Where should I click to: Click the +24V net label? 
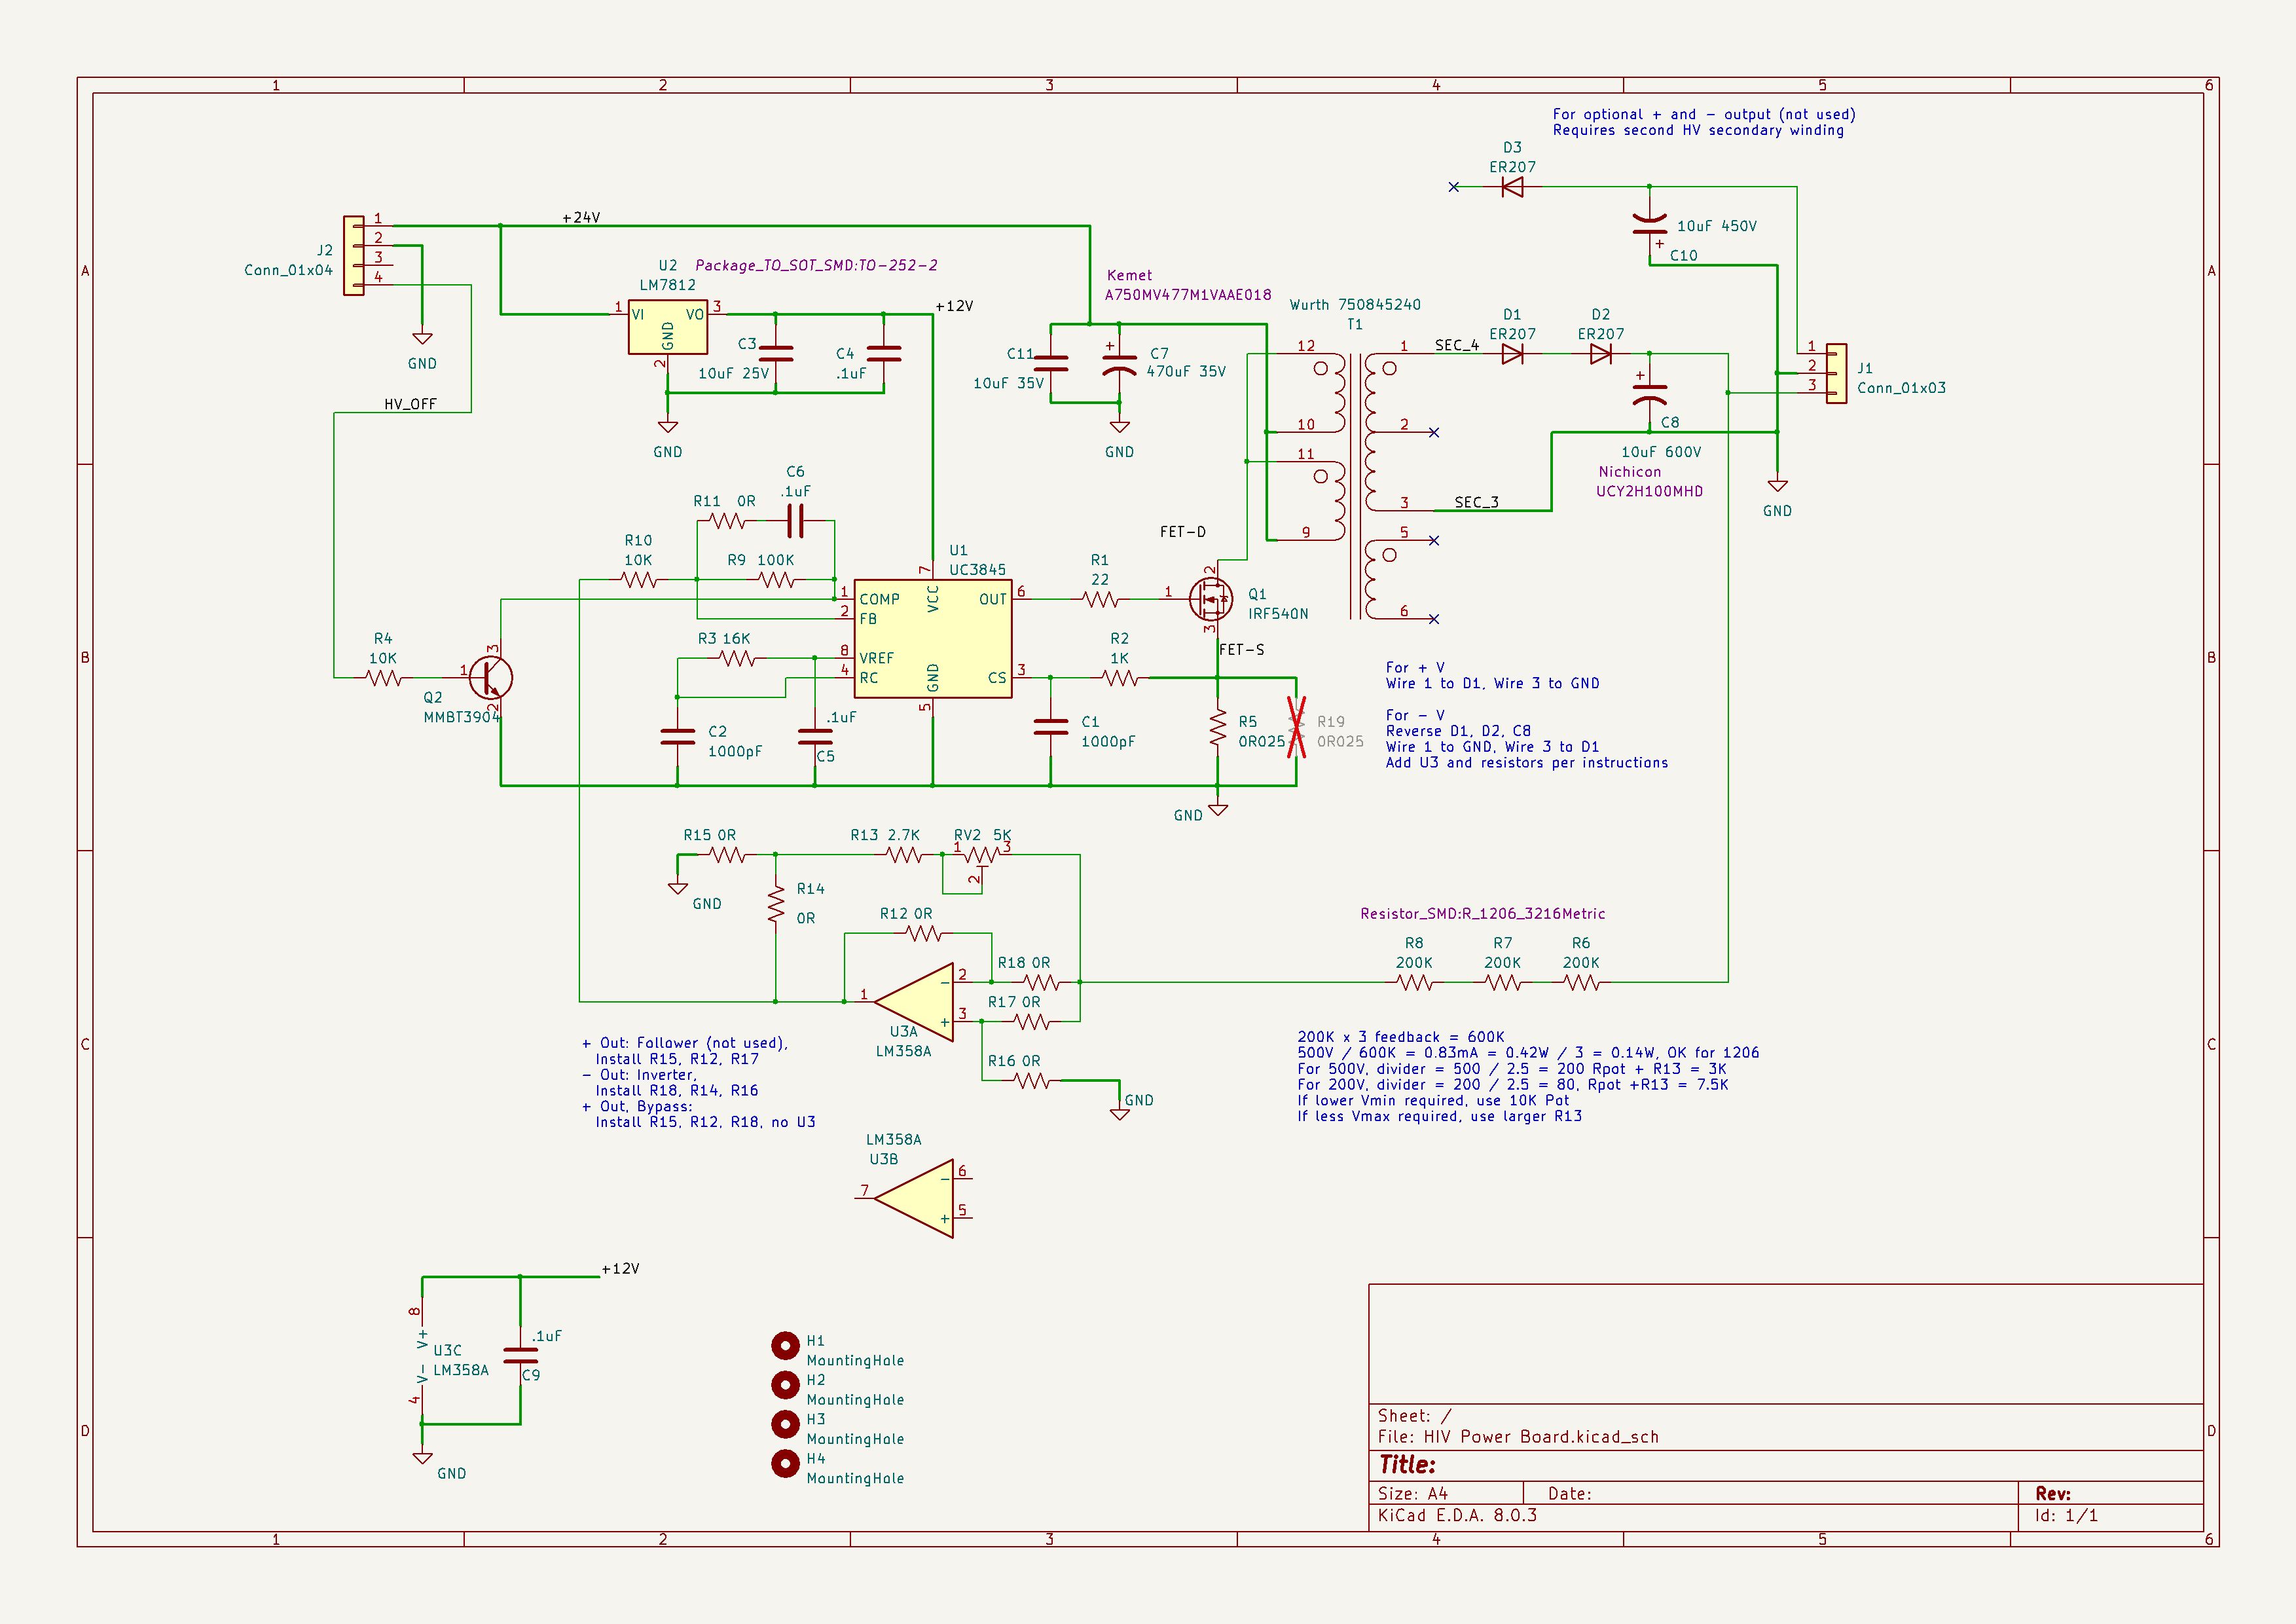(x=581, y=217)
